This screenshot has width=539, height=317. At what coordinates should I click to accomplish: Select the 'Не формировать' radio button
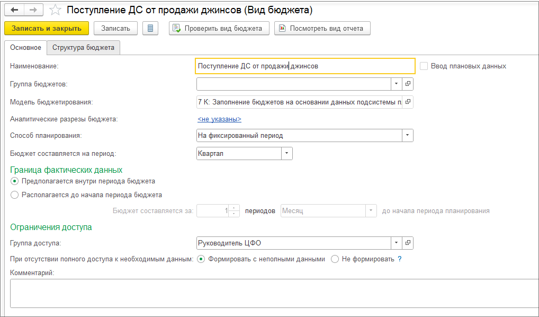tap(335, 259)
